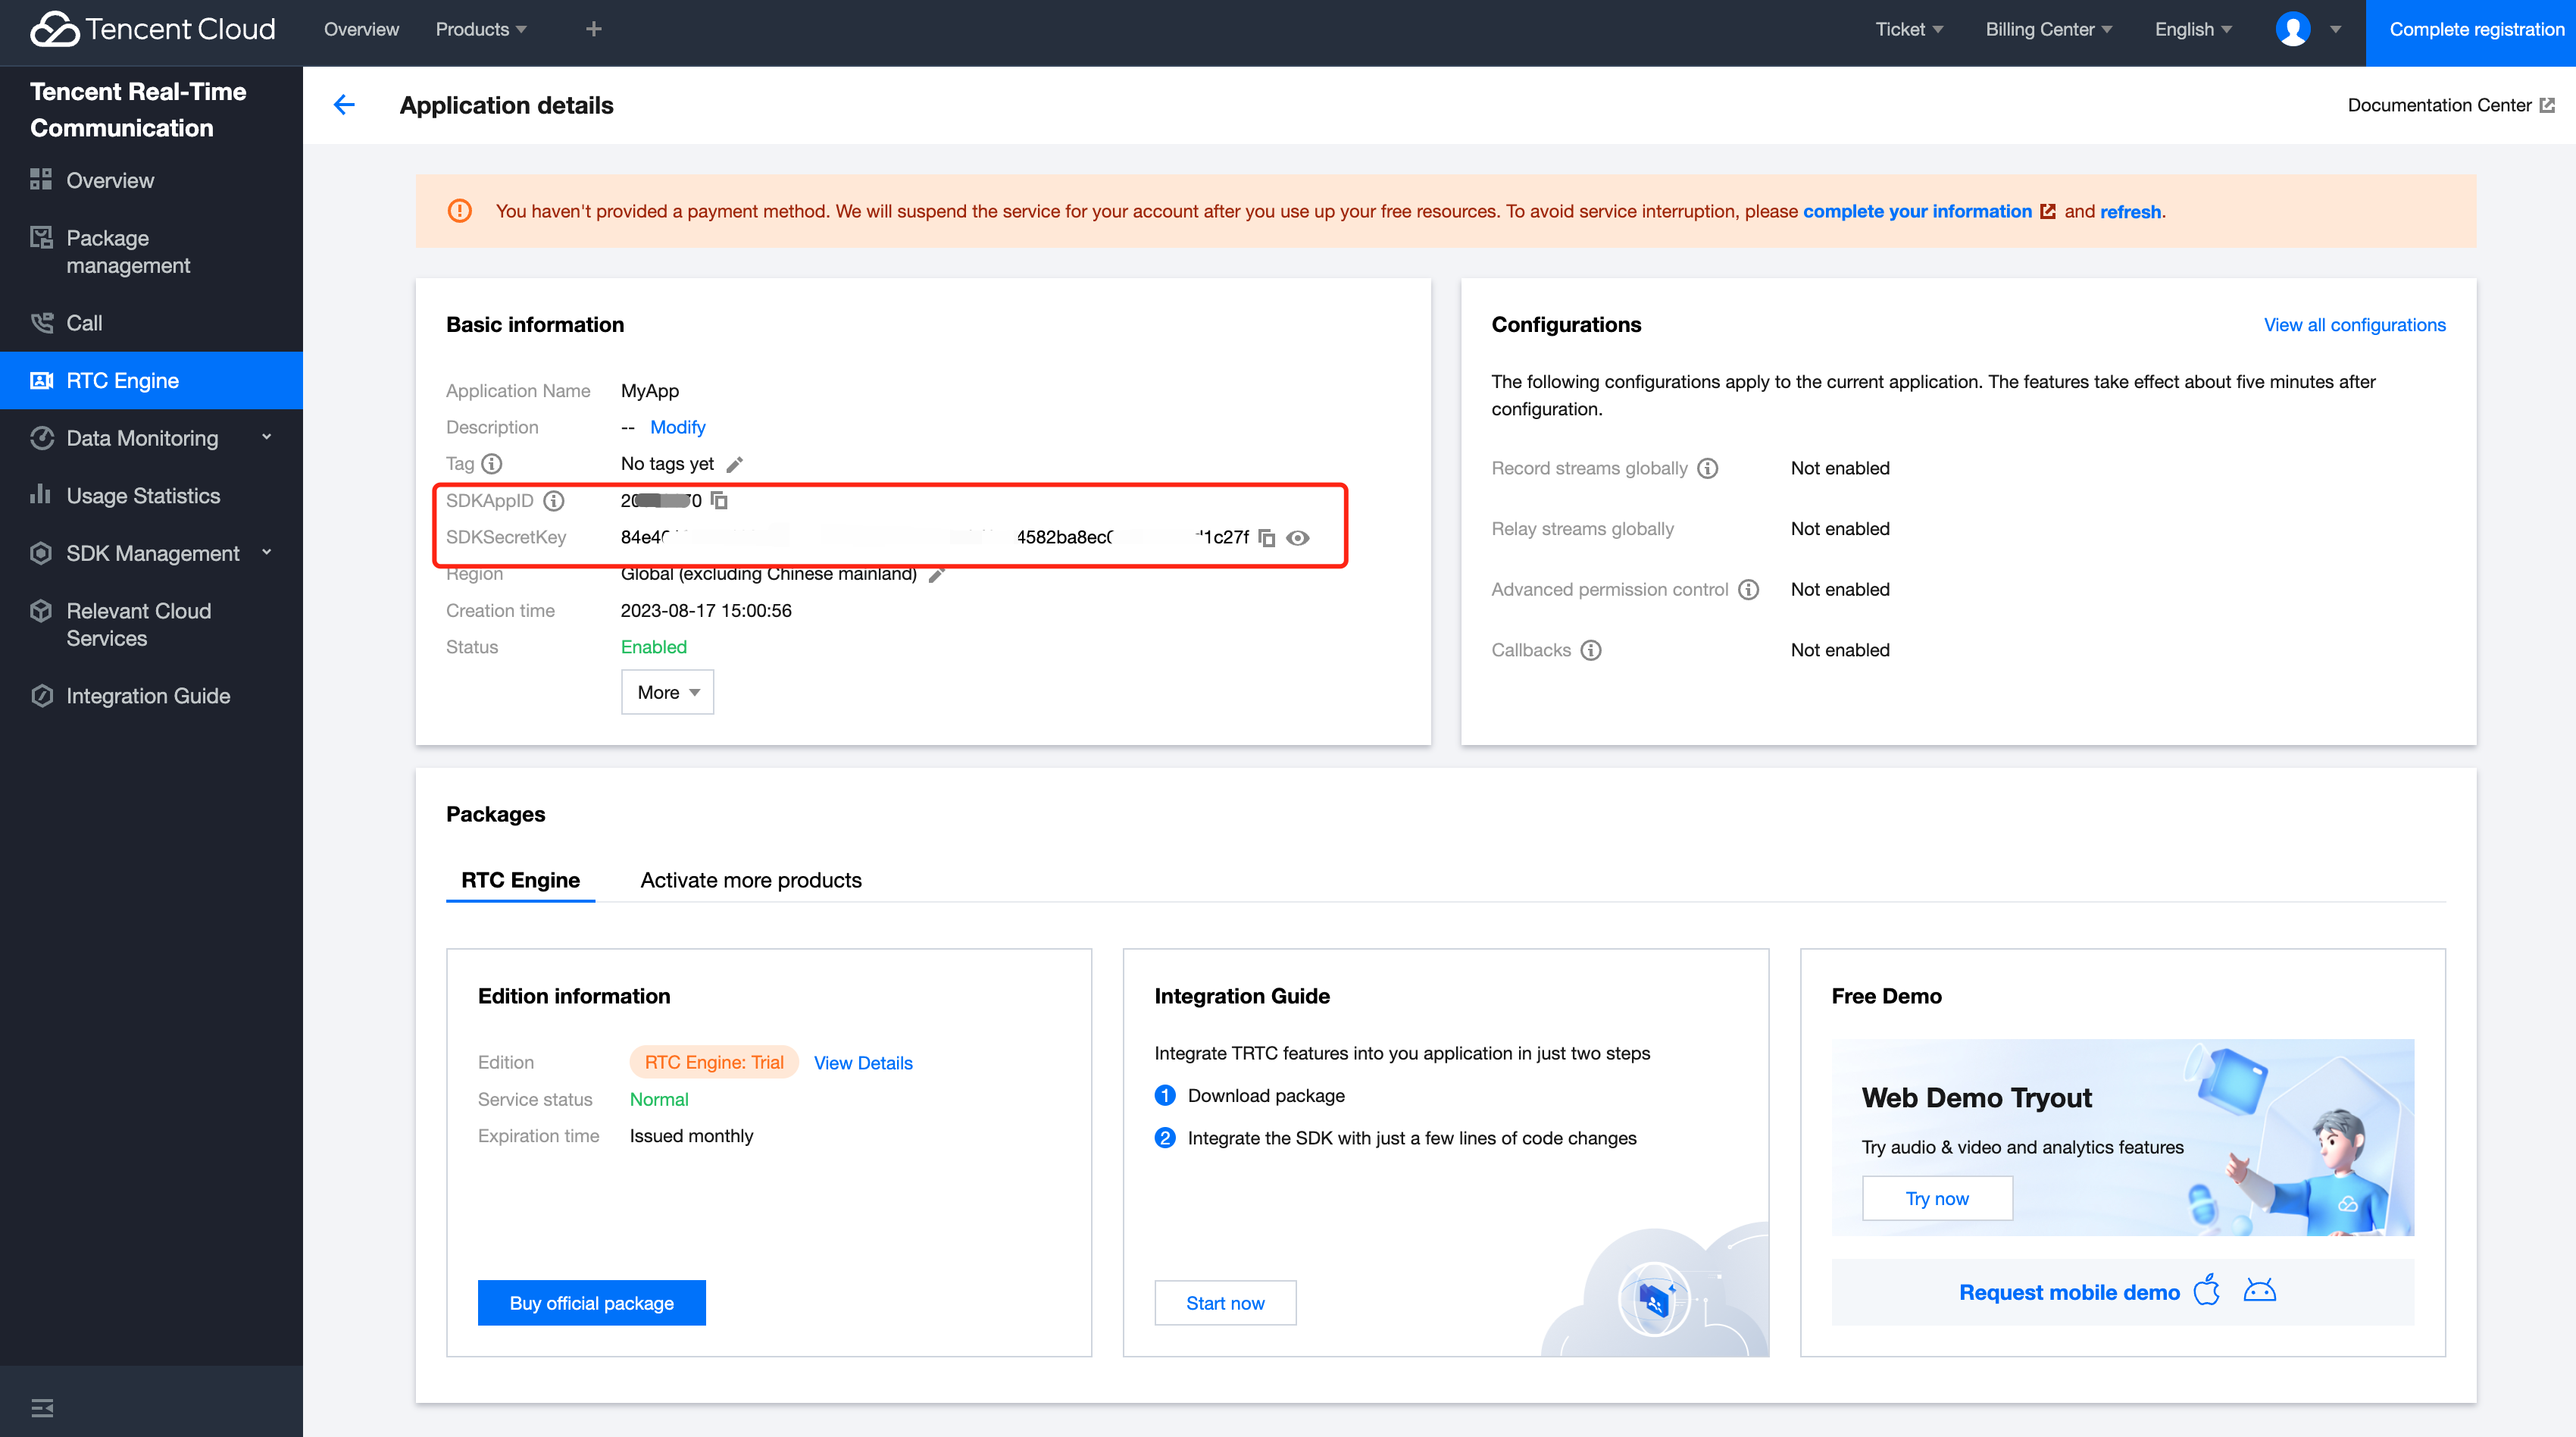This screenshot has width=2576, height=1437.
Task: Edit the region with pencil icon
Action: [936, 574]
